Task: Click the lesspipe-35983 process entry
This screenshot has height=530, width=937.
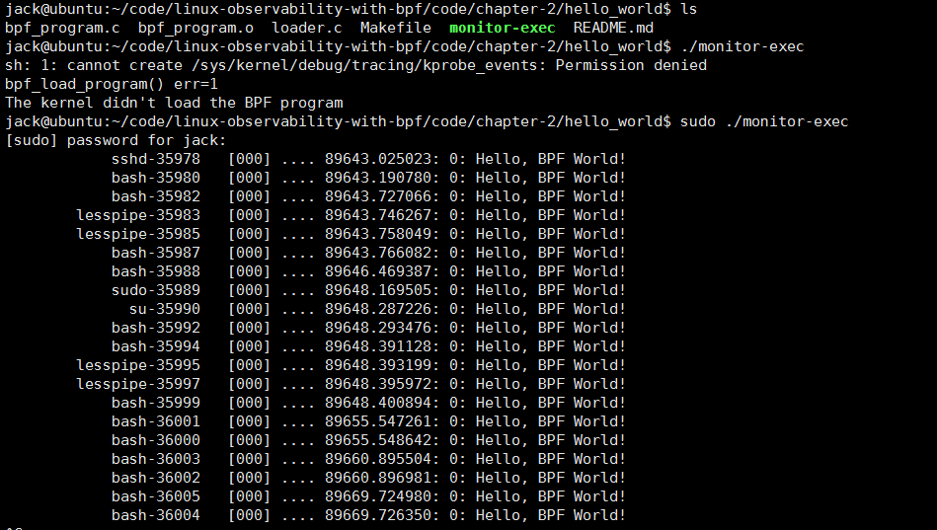Action: [138, 215]
